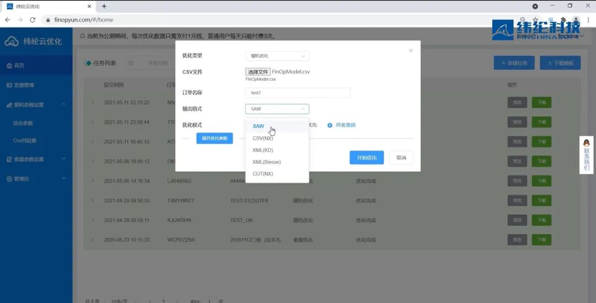596x303 pixels.
Task: Choose CUT(NX) output format
Action: coord(277,174)
